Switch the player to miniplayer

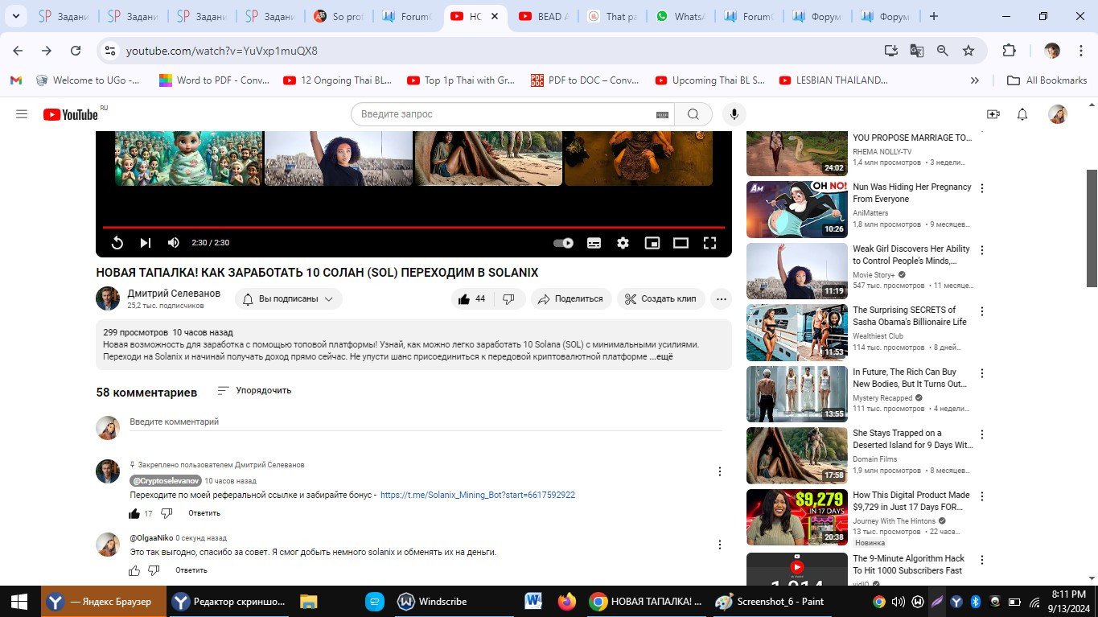pyautogui.click(x=652, y=243)
